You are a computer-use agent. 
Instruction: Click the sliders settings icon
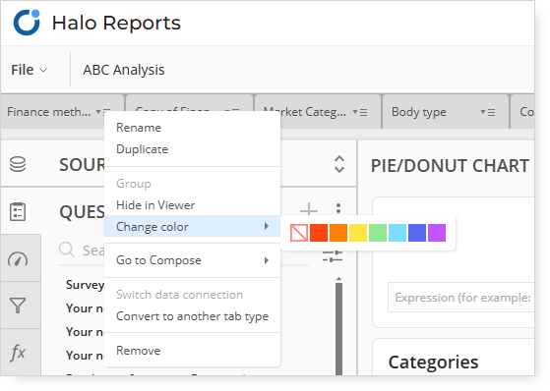(333, 256)
